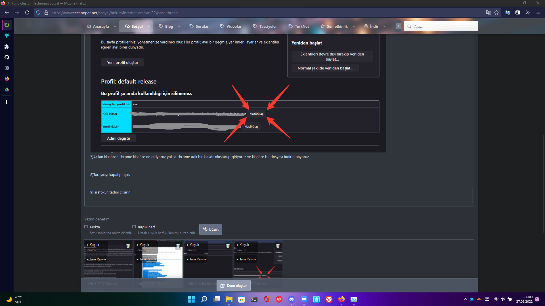Open GitHub from the sidebar
This screenshot has height=306, width=545.
tap(7, 57)
